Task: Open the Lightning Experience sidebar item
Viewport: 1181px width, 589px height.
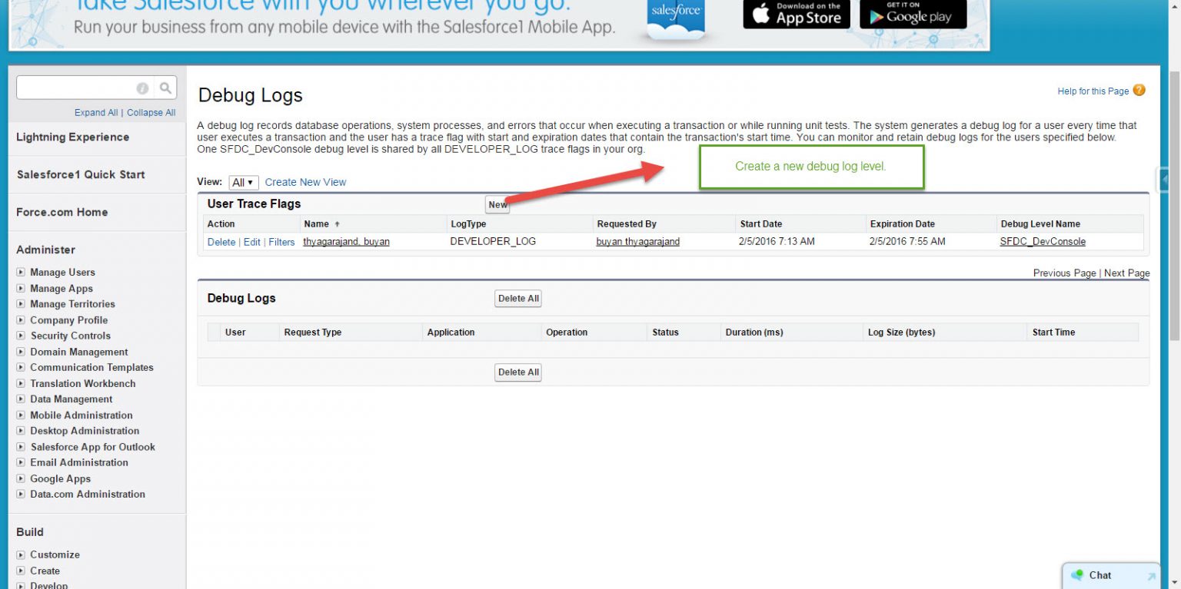Action: click(x=72, y=137)
